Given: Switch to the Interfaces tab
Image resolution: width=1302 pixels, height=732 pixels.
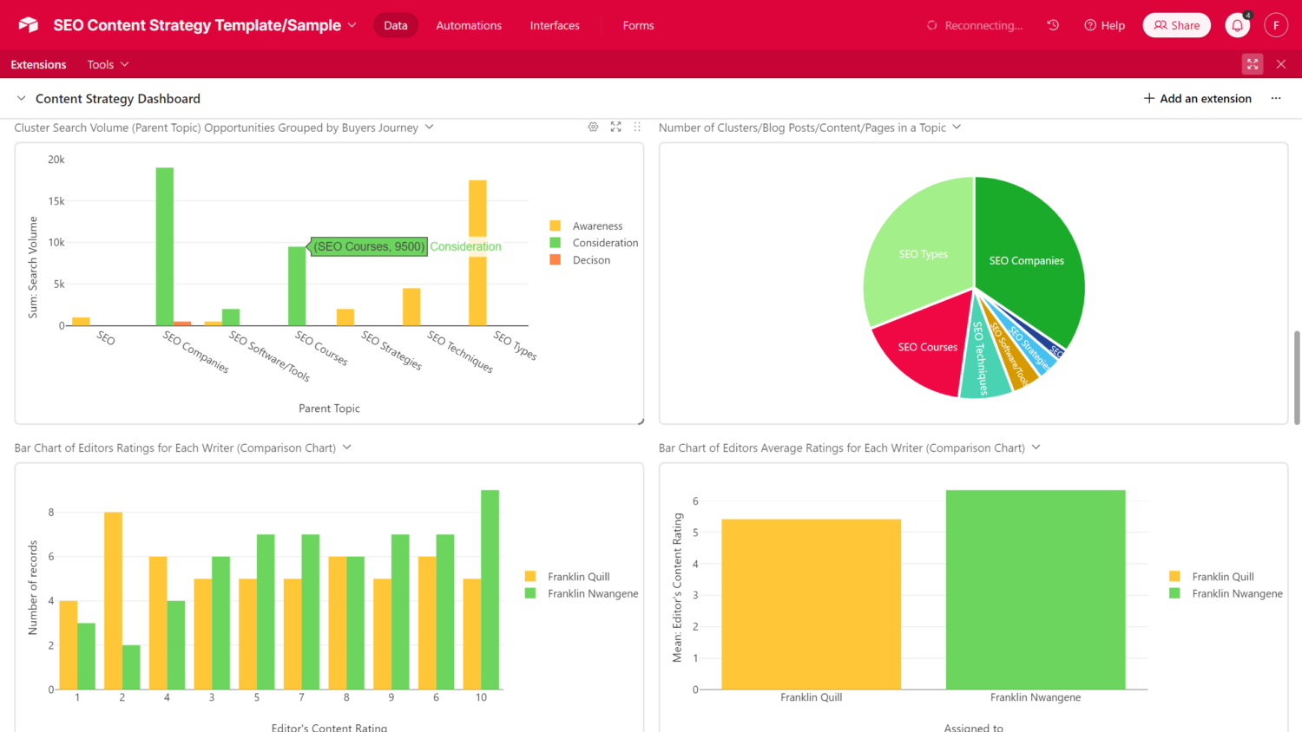Looking at the screenshot, I should (x=555, y=26).
